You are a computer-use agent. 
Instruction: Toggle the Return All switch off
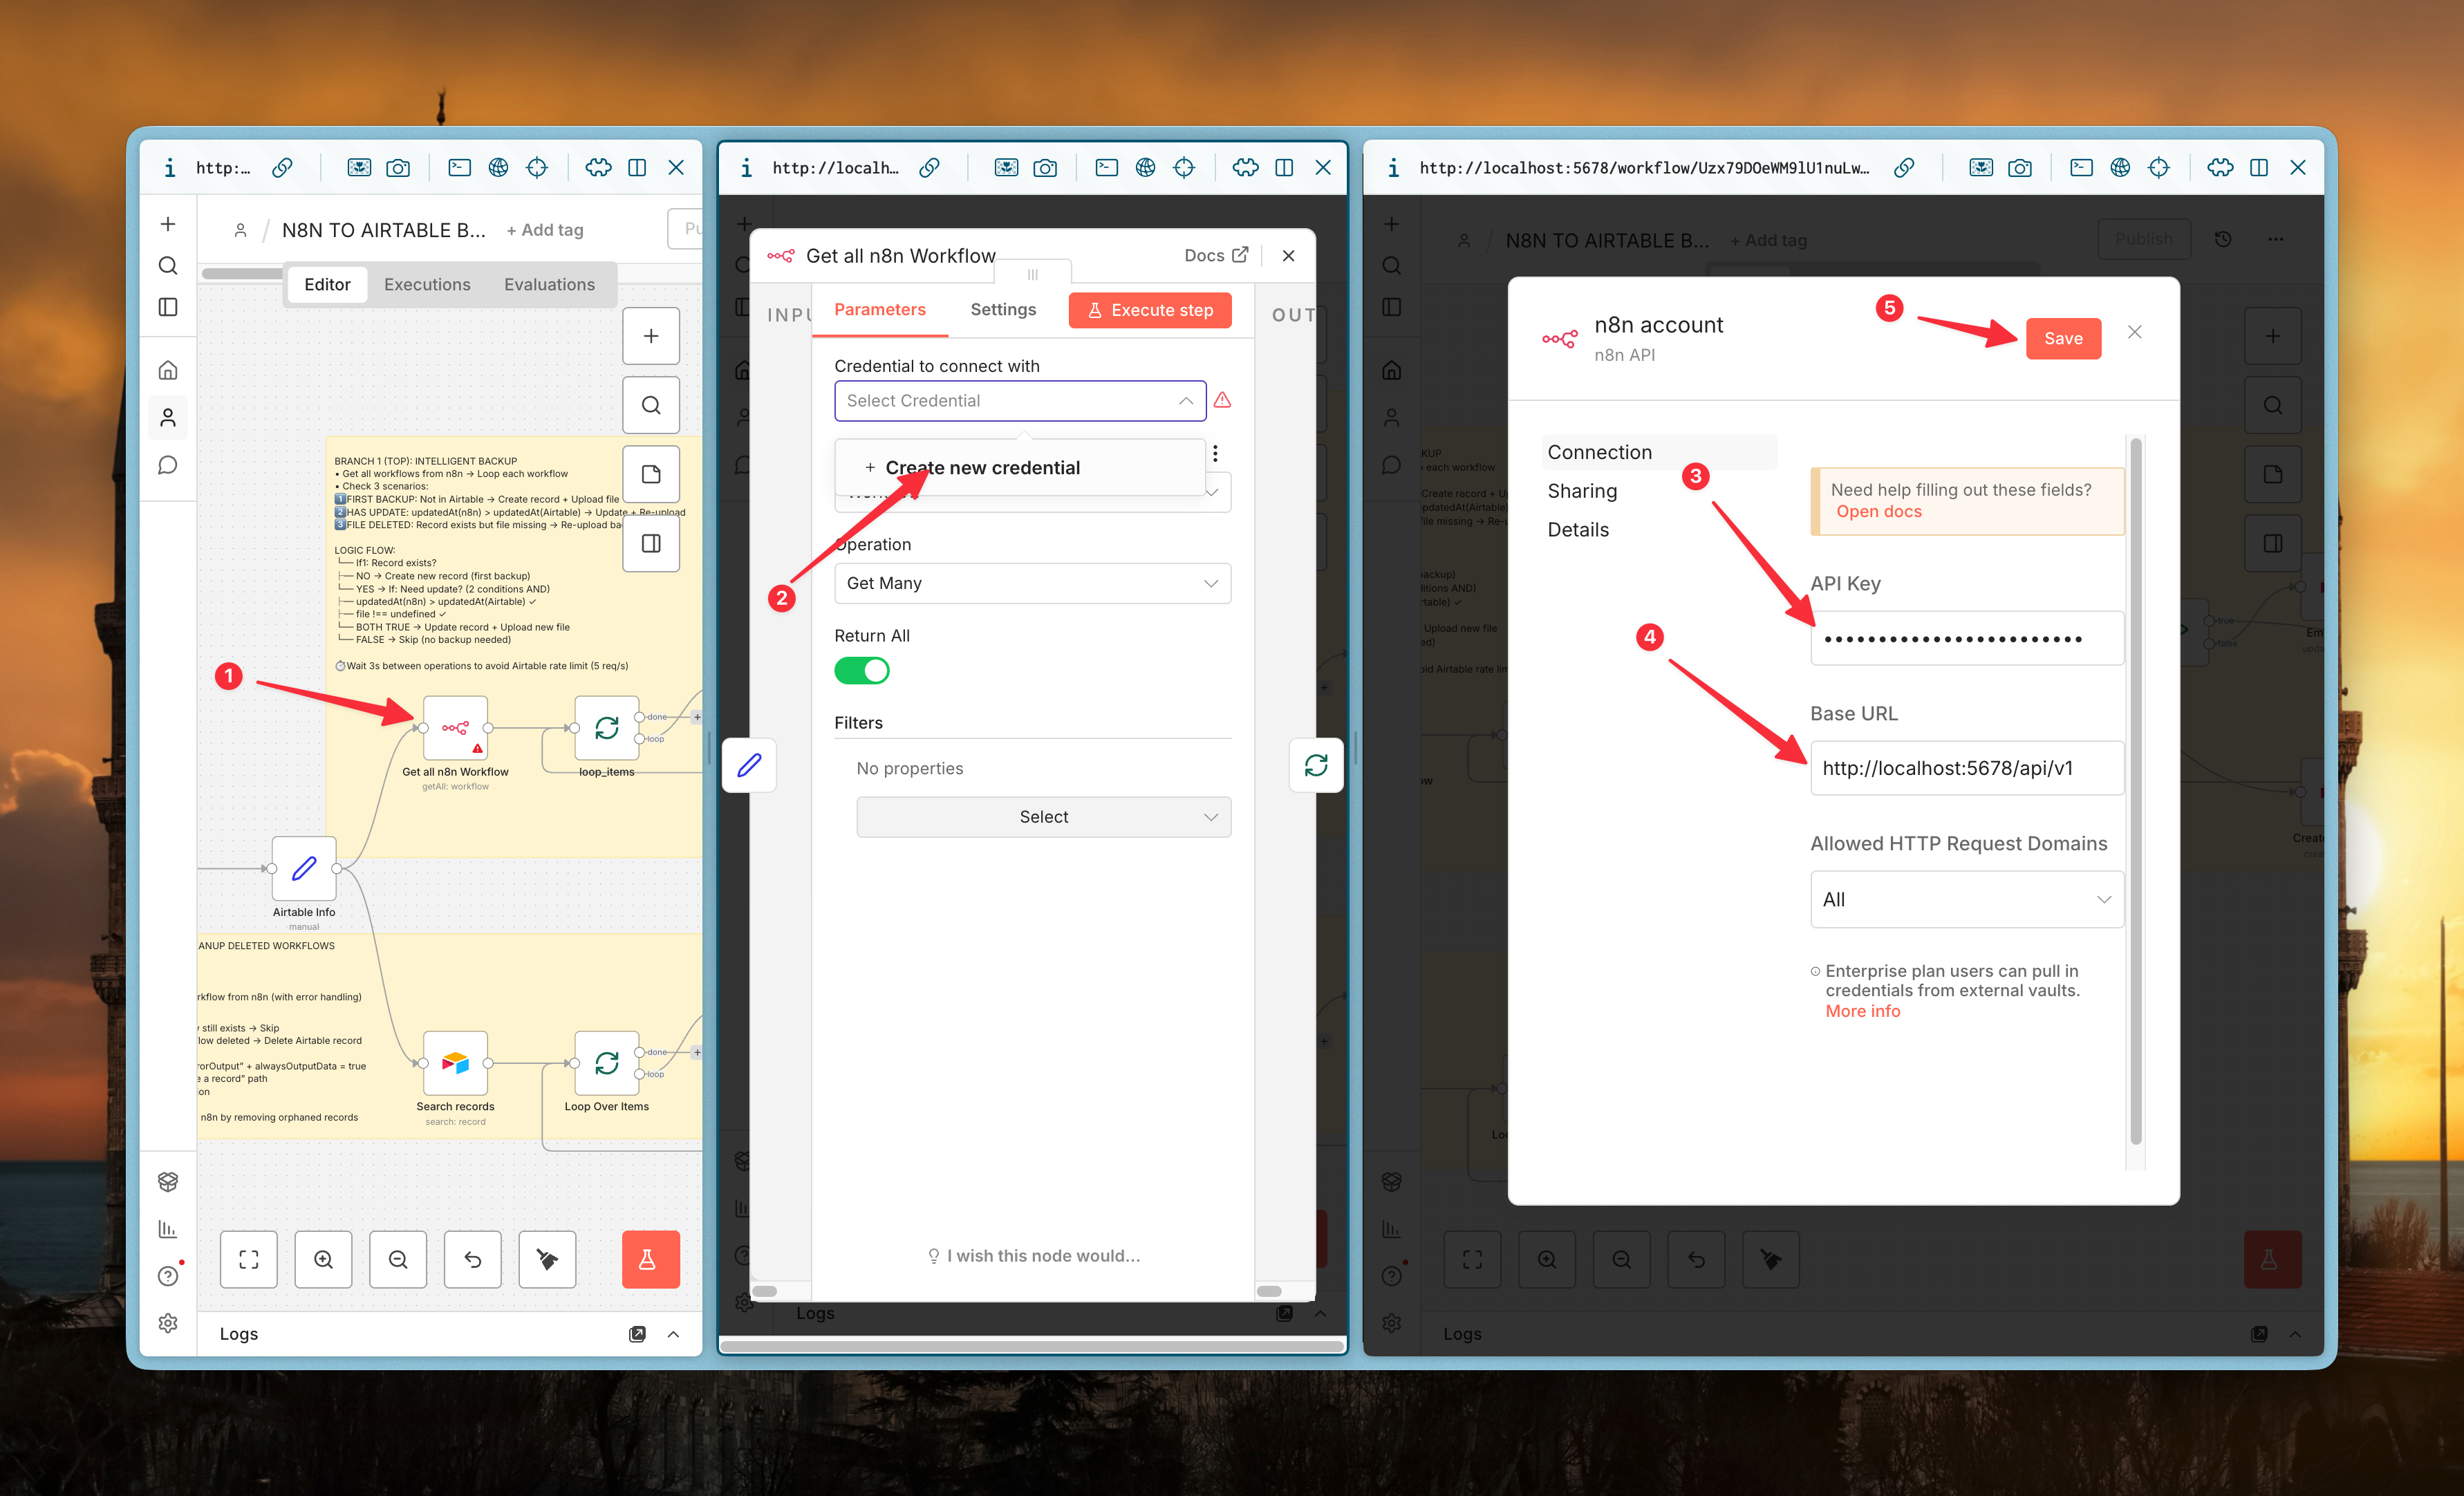(861, 670)
